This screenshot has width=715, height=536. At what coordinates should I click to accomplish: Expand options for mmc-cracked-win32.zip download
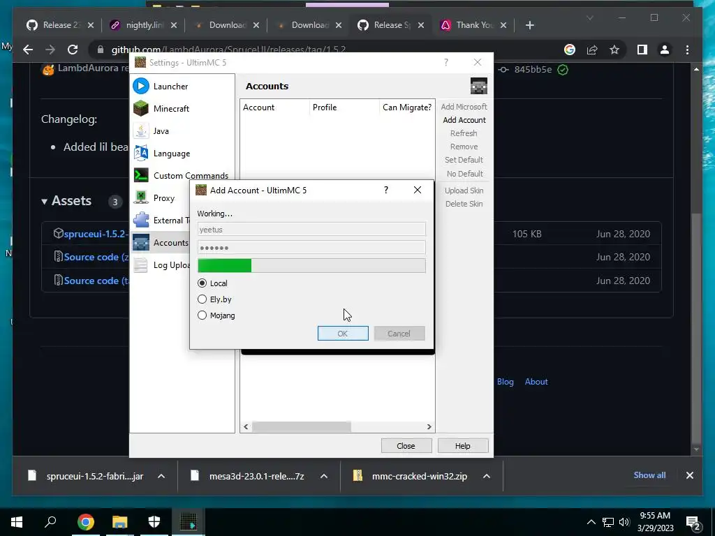pyautogui.click(x=487, y=476)
